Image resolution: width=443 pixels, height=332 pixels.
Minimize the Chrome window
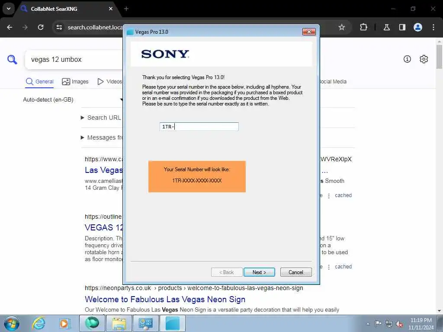(x=393, y=9)
